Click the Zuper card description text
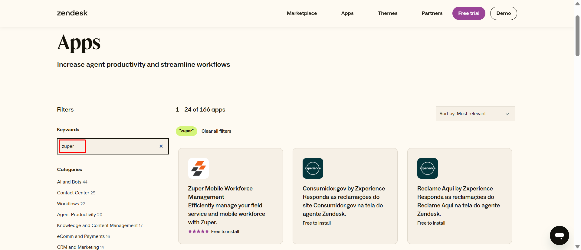 pos(227,214)
